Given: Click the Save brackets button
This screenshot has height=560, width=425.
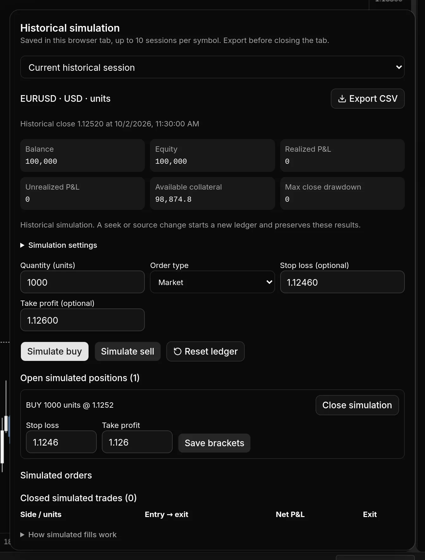Looking at the screenshot, I should (x=214, y=443).
